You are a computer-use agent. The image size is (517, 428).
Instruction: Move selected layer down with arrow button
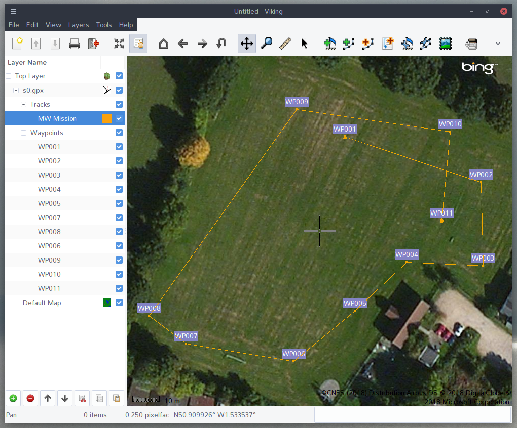click(65, 398)
